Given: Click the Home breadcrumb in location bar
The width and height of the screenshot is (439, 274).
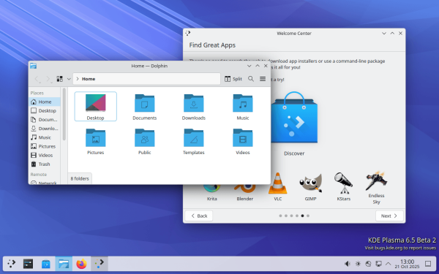Looking at the screenshot, I should pyautogui.click(x=89, y=79).
